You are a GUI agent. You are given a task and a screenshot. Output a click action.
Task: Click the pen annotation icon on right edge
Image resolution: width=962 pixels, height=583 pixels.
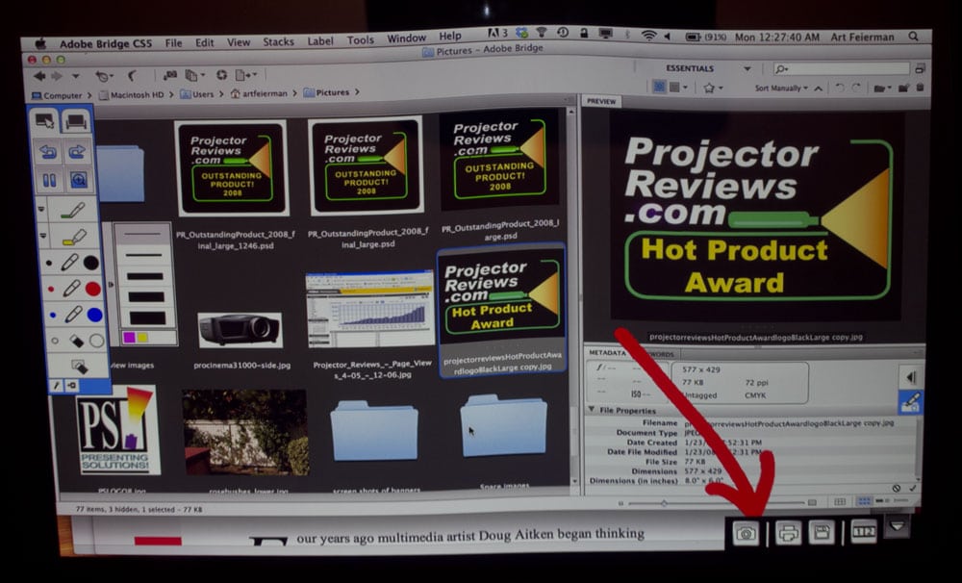910,402
